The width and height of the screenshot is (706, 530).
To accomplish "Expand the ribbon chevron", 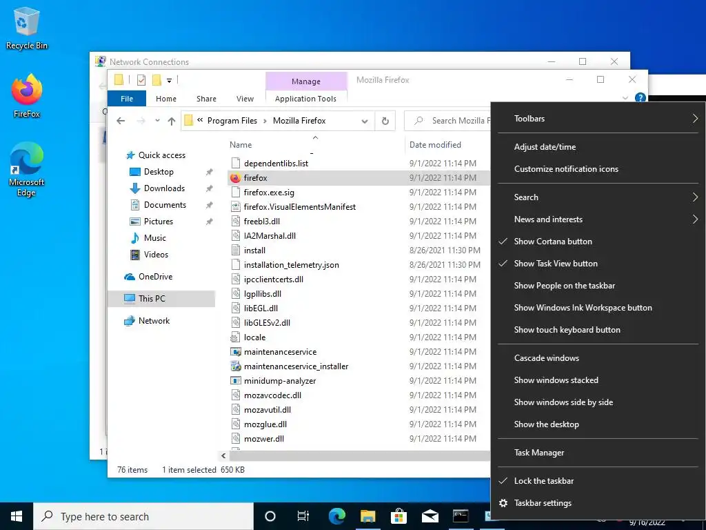I will pyautogui.click(x=625, y=98).
